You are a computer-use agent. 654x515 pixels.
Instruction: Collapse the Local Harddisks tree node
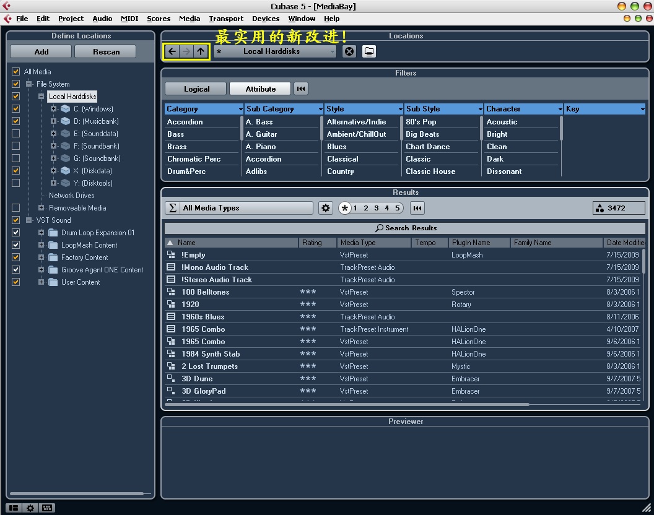point(41,97)
